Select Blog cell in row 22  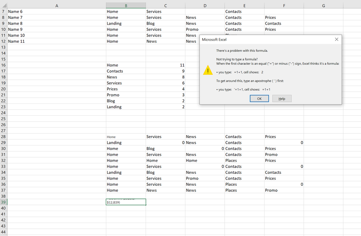[x=126, y=101]
